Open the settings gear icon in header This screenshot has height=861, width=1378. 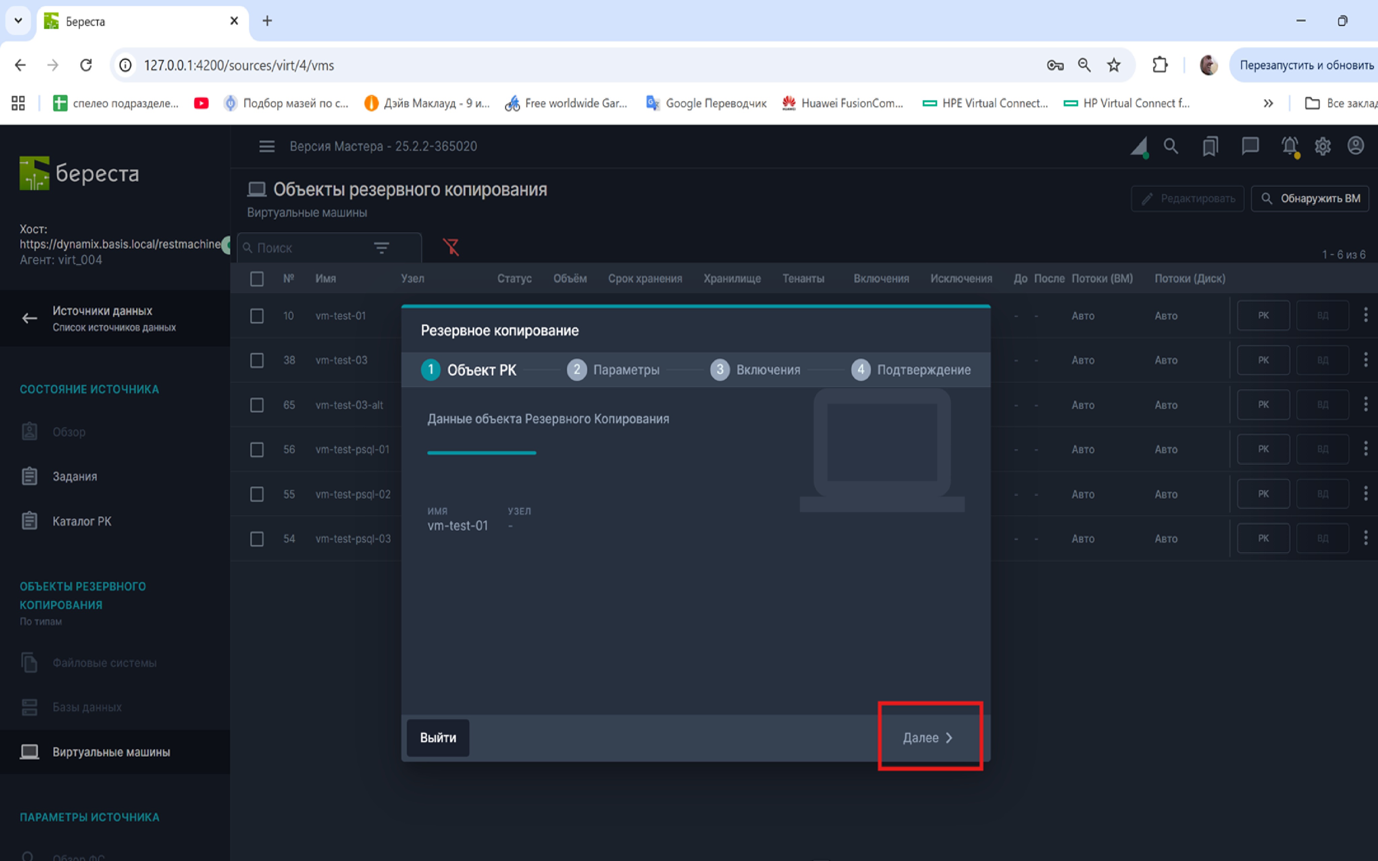coord(1322,146)
